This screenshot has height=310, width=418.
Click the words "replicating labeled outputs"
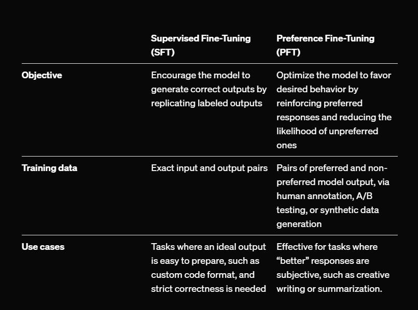206,103
